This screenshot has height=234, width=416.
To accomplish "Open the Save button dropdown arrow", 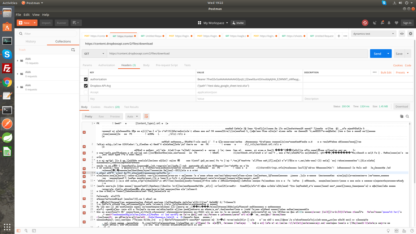I will pyautogui.click(x=408, y=54).
